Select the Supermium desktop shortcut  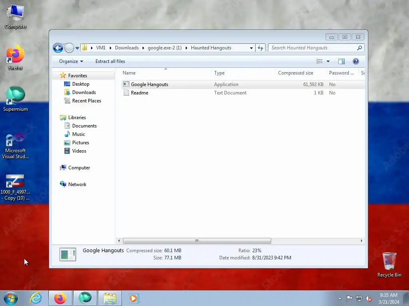16,99
